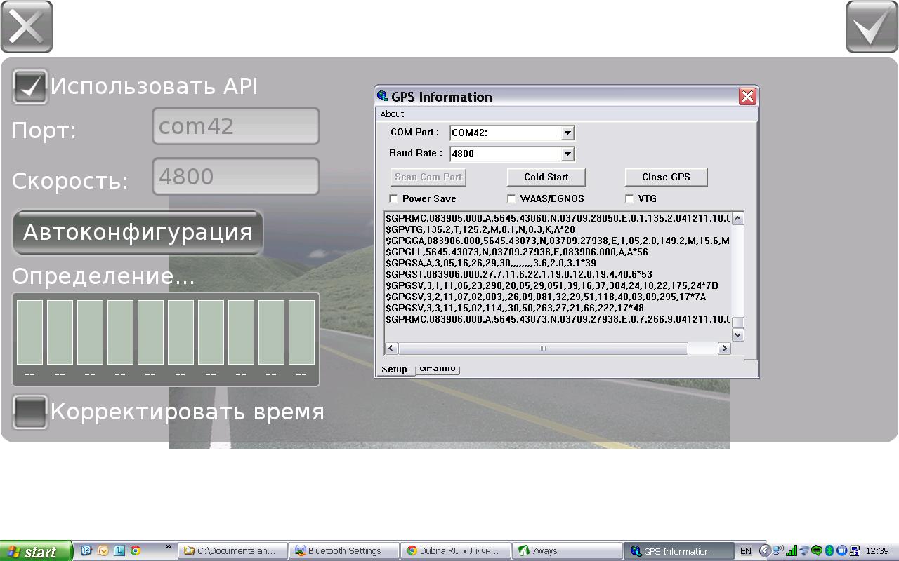Confirm settings with the checkmark icon top-right
Screen dimensions: 899x561
click(x=872, y=27)
